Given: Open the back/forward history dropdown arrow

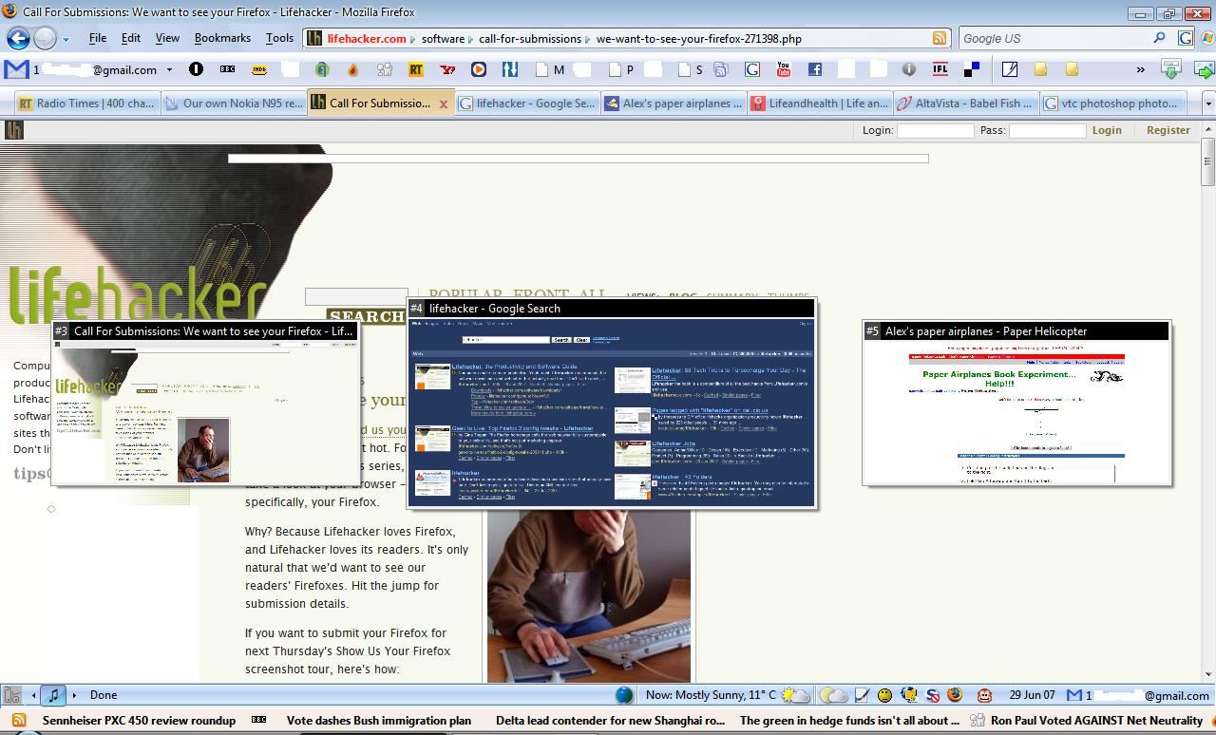Looking at the screenshot, I should (66, 40).
